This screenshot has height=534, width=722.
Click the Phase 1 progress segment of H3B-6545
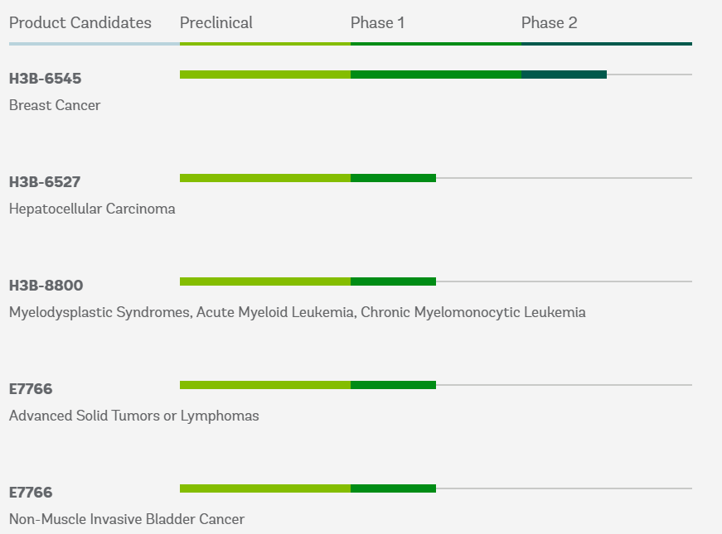435,75
